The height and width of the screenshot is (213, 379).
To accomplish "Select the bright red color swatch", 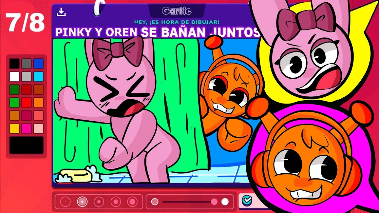I will 26,102.
